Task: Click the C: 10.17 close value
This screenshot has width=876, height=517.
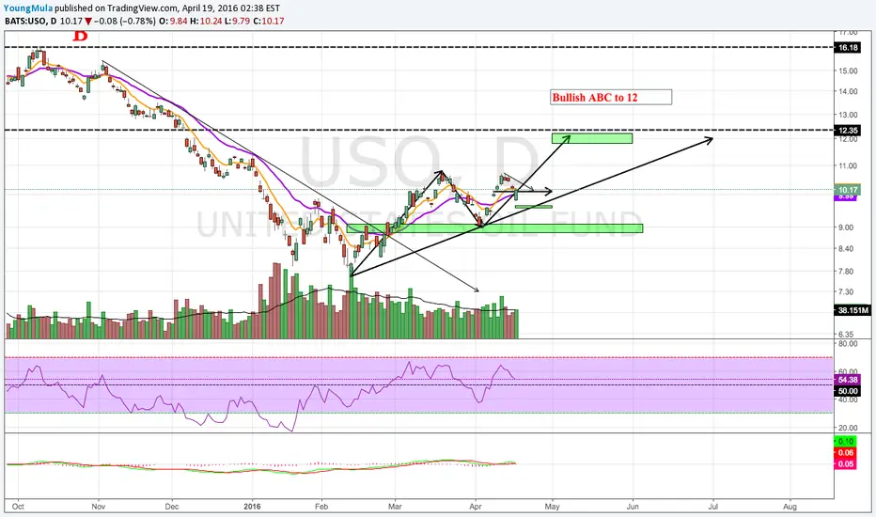Action: [x=269, y=22]
